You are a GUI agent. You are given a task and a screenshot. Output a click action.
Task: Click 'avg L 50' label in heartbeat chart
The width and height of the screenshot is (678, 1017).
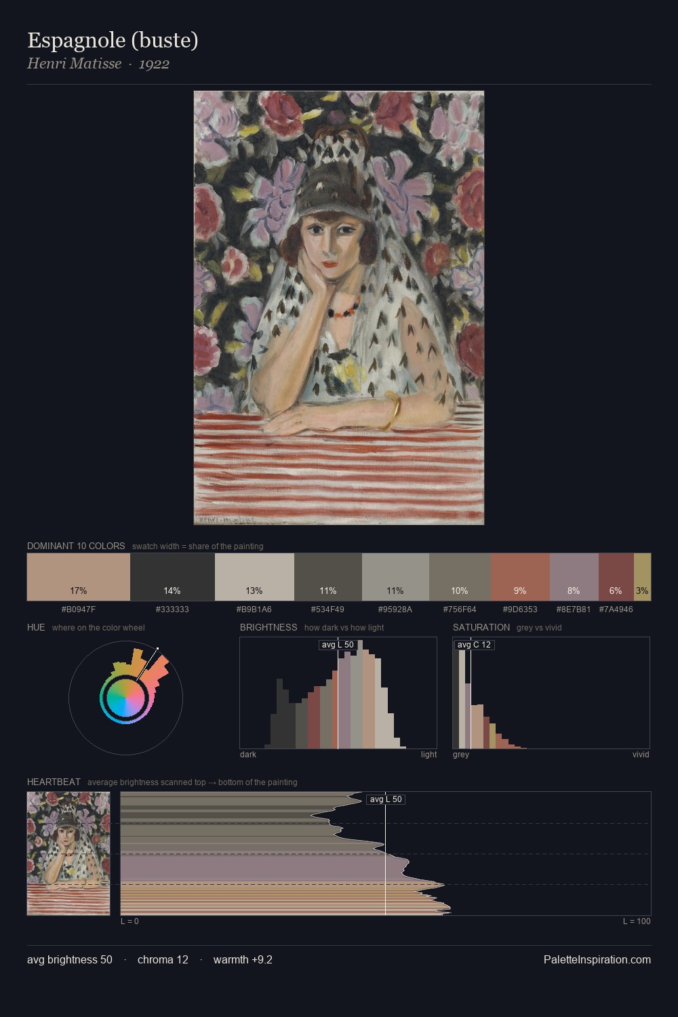point(386,799)
